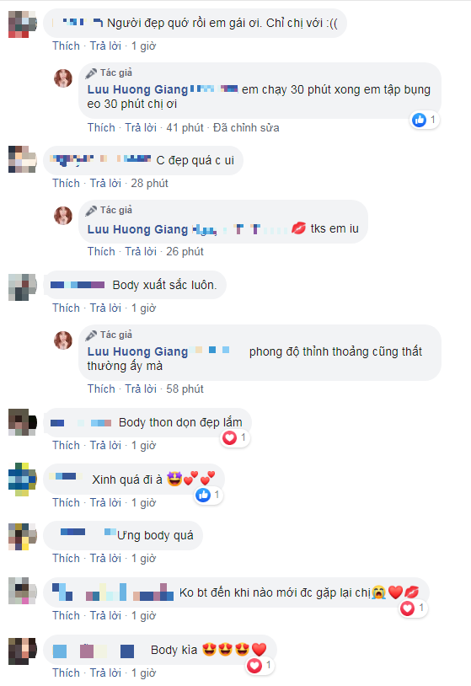
Task: Click the like reaction icon under the 30 phút reply
Action: pos(420,120)
